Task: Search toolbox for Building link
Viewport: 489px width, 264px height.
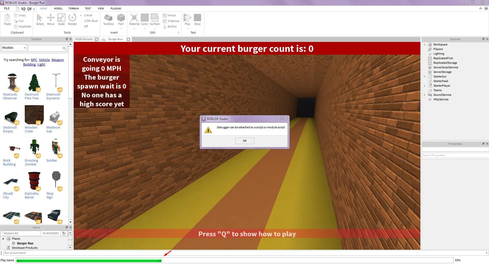Action: pos(29,65)
